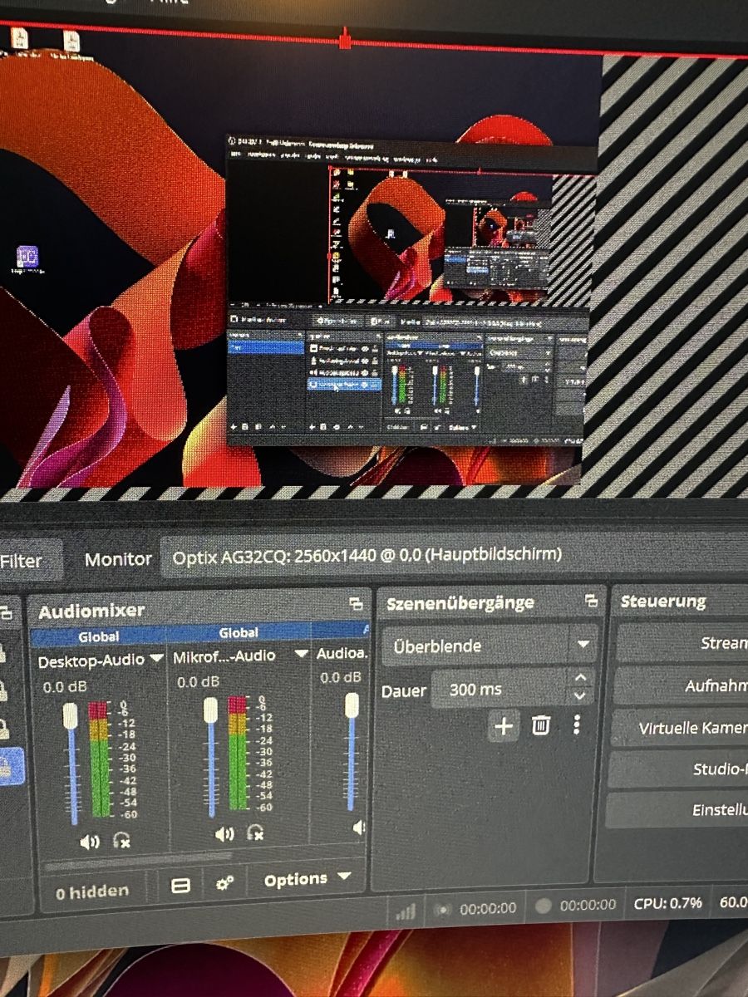The width and height of the screenshot is (748, 997).
Task: Pop out the Szenenübergänge dock
Action: pos(591,601)
